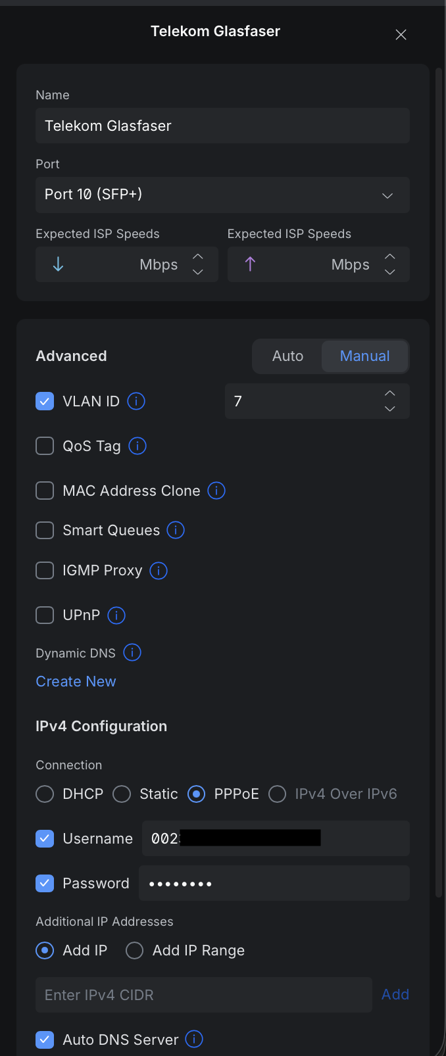Show UPnP info tooltip
446x1056 pixels.
coord(116,615)
